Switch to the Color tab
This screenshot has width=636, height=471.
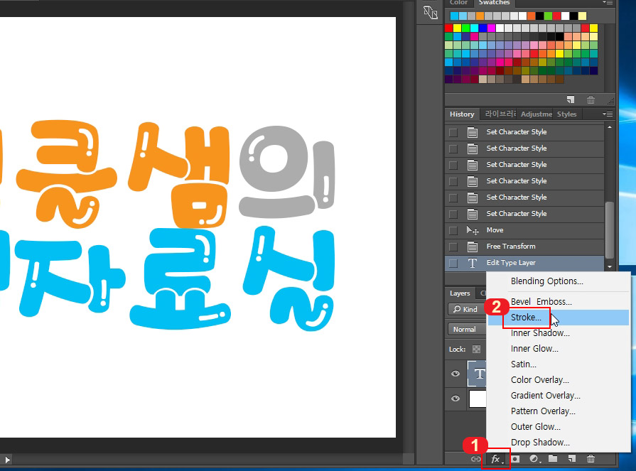click(459, 3)
